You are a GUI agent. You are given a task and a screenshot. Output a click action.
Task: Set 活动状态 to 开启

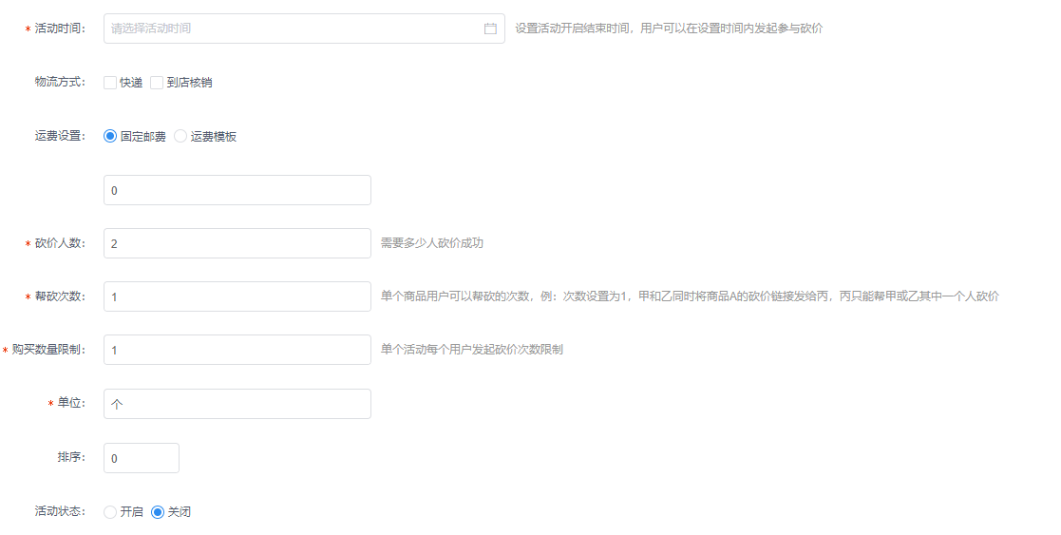(110, 512)
